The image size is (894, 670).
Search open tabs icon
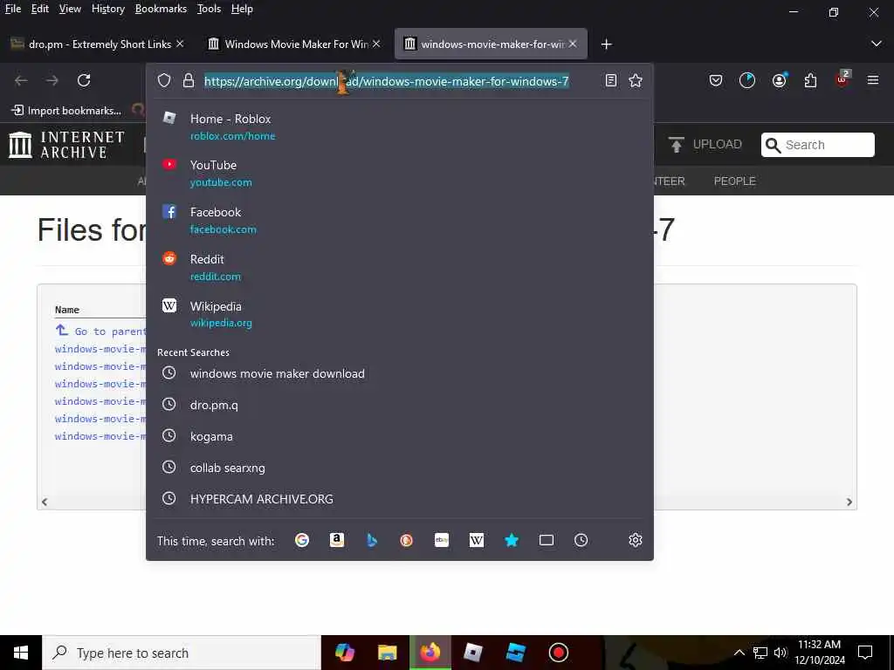(x=547, y=539)
